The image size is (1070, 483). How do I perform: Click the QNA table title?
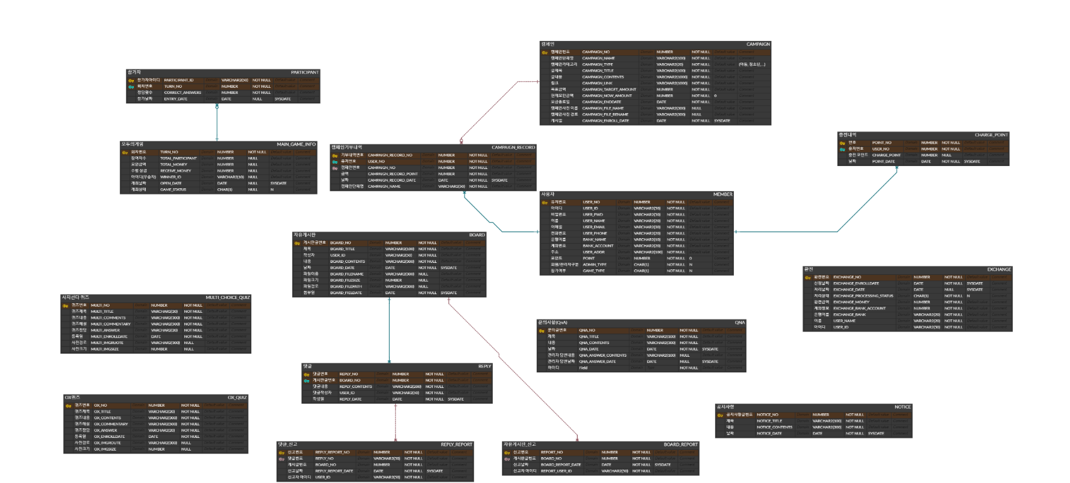tap(740, 323)
